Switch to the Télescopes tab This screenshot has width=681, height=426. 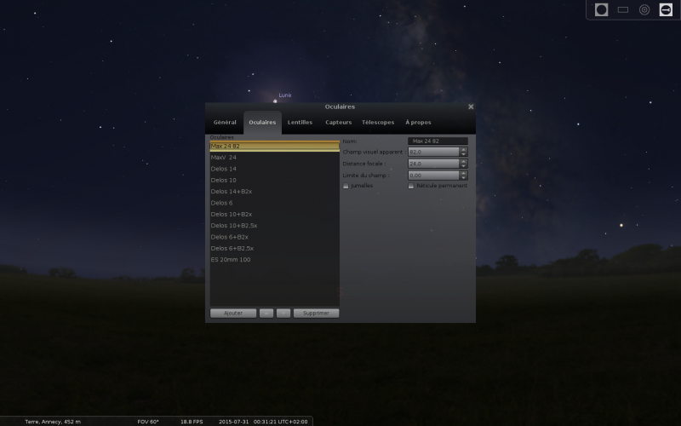pos(378,122)
